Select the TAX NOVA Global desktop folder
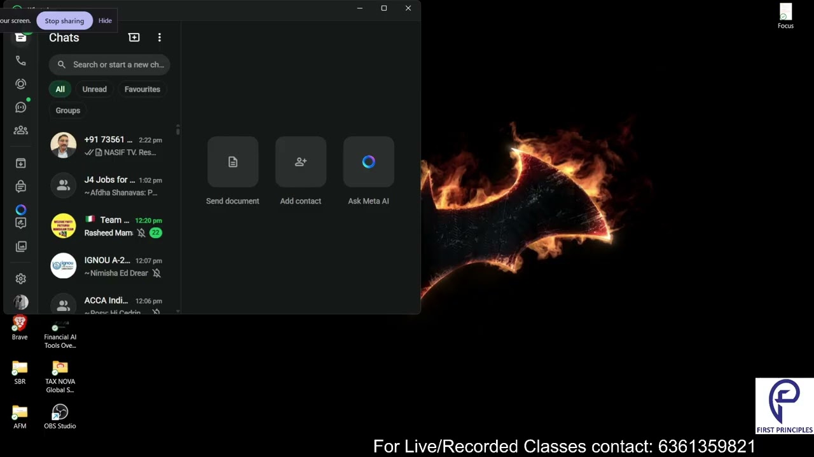Screen dimensions: 814x457 click(x=60, y=377)
